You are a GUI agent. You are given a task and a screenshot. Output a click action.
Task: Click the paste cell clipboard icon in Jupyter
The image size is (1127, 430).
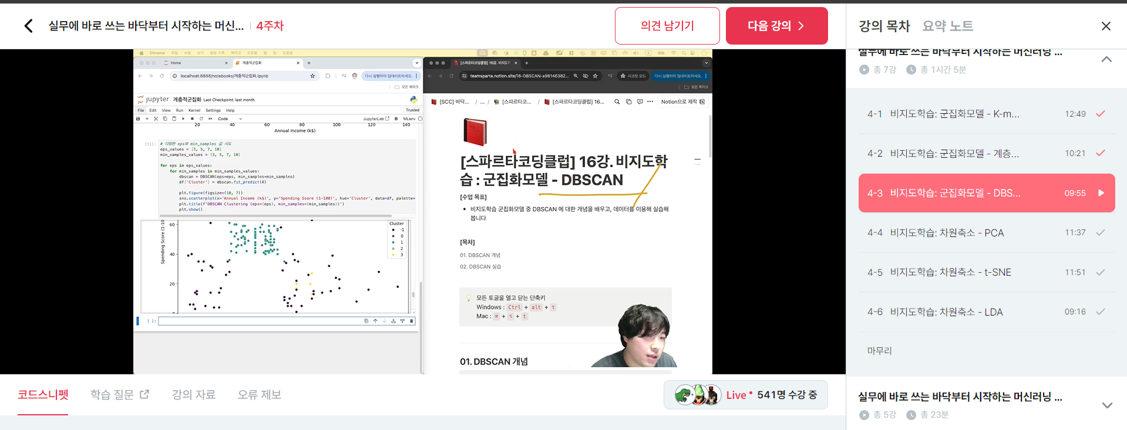coord(174,118)
